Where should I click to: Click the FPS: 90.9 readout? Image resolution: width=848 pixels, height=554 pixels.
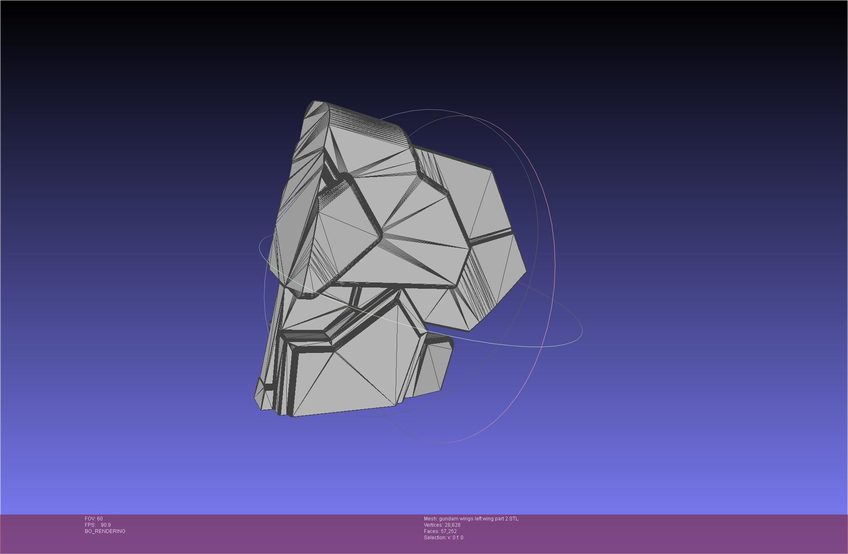(98, 525)
